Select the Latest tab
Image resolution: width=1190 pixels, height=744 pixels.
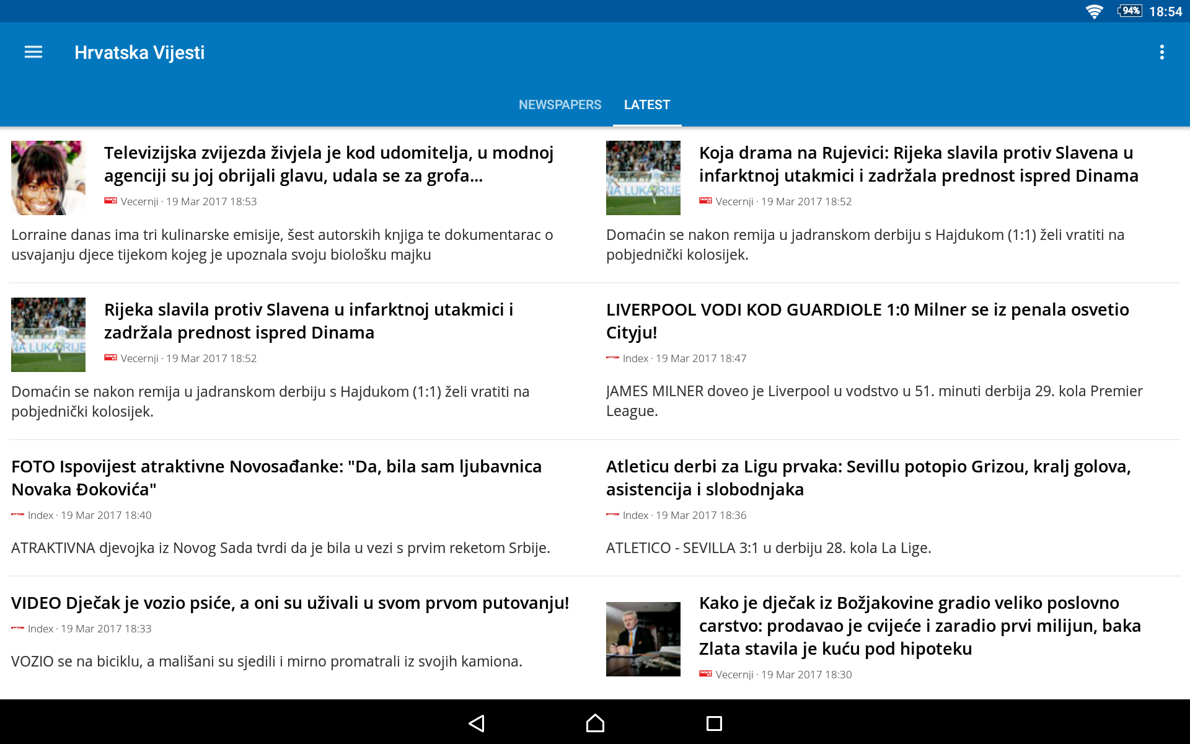(646, 105)
